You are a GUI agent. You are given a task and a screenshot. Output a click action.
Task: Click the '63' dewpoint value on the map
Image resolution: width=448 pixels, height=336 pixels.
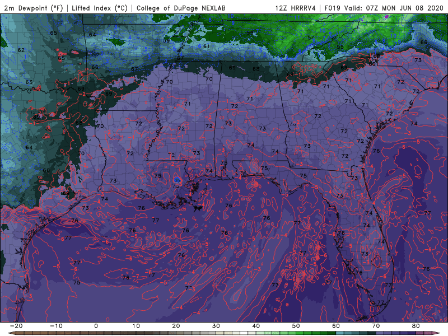click(29, 82)
